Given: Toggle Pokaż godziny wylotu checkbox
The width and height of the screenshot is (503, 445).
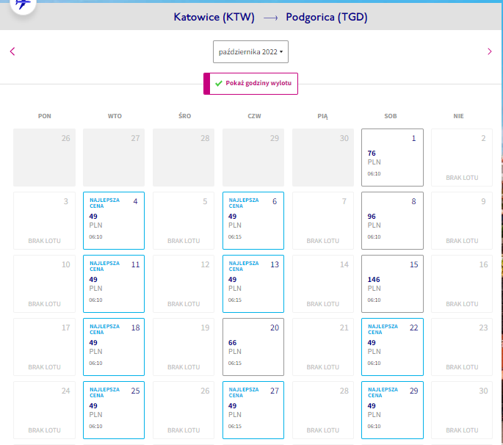Looking at the screenshot, I should [x=250, y=84].
